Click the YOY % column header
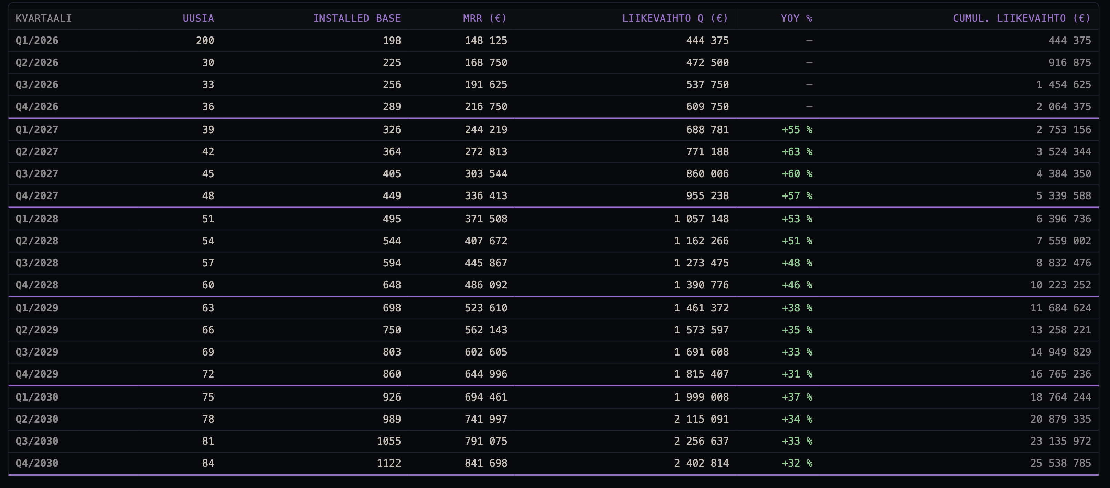1110x488 pixels. click(796, 18)
